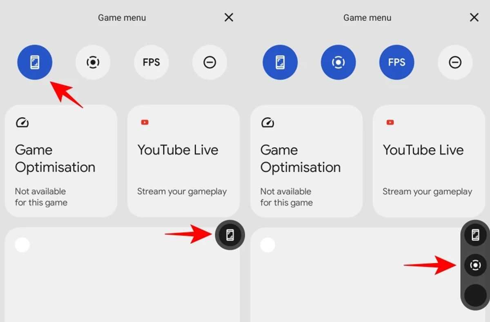The image size is (490, 322).
Task: Open YouTube Live streaming in right panel
Action: tap(429, 161)
